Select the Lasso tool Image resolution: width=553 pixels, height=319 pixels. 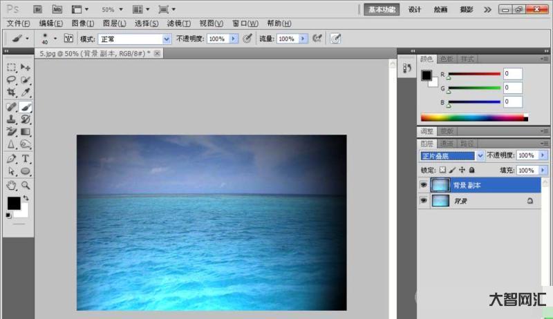pos(11,80)
